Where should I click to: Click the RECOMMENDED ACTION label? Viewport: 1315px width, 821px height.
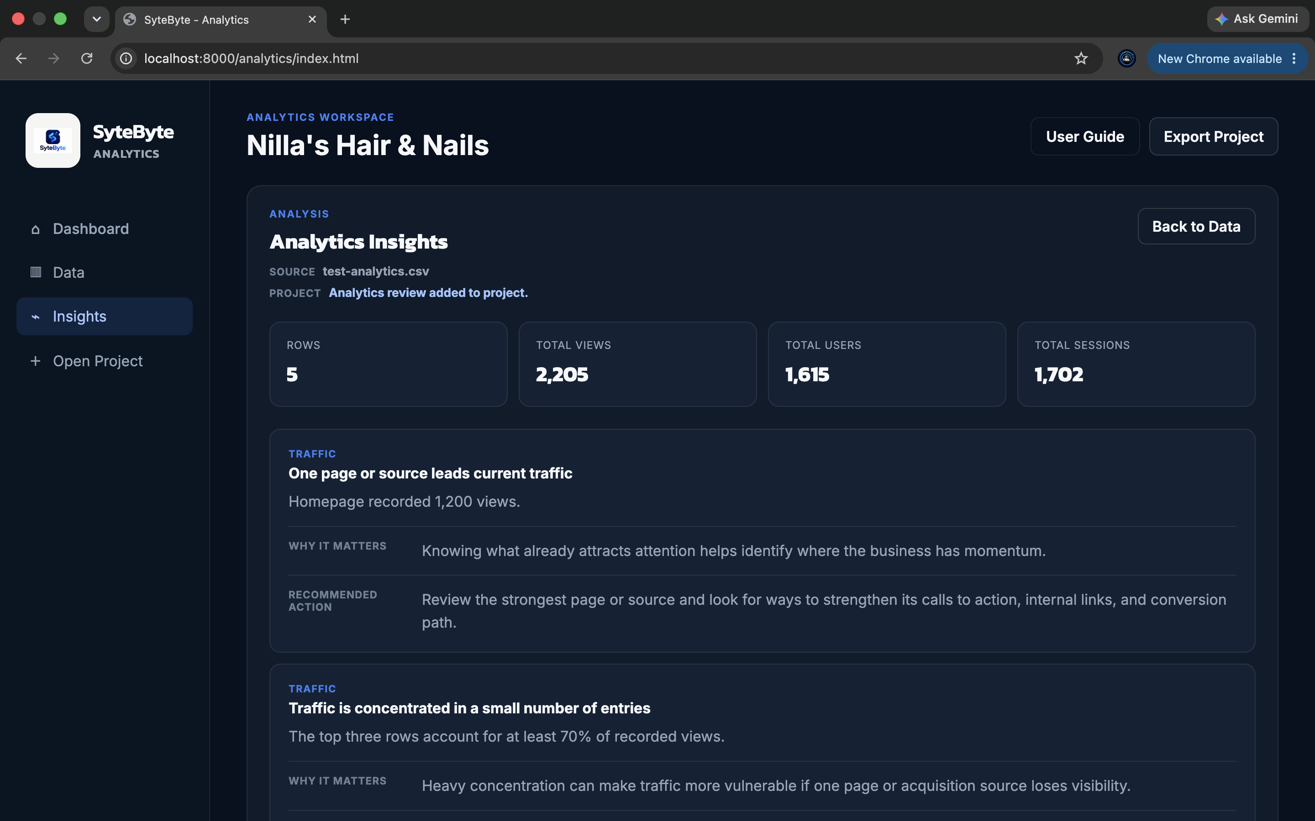tap(332, 601)
